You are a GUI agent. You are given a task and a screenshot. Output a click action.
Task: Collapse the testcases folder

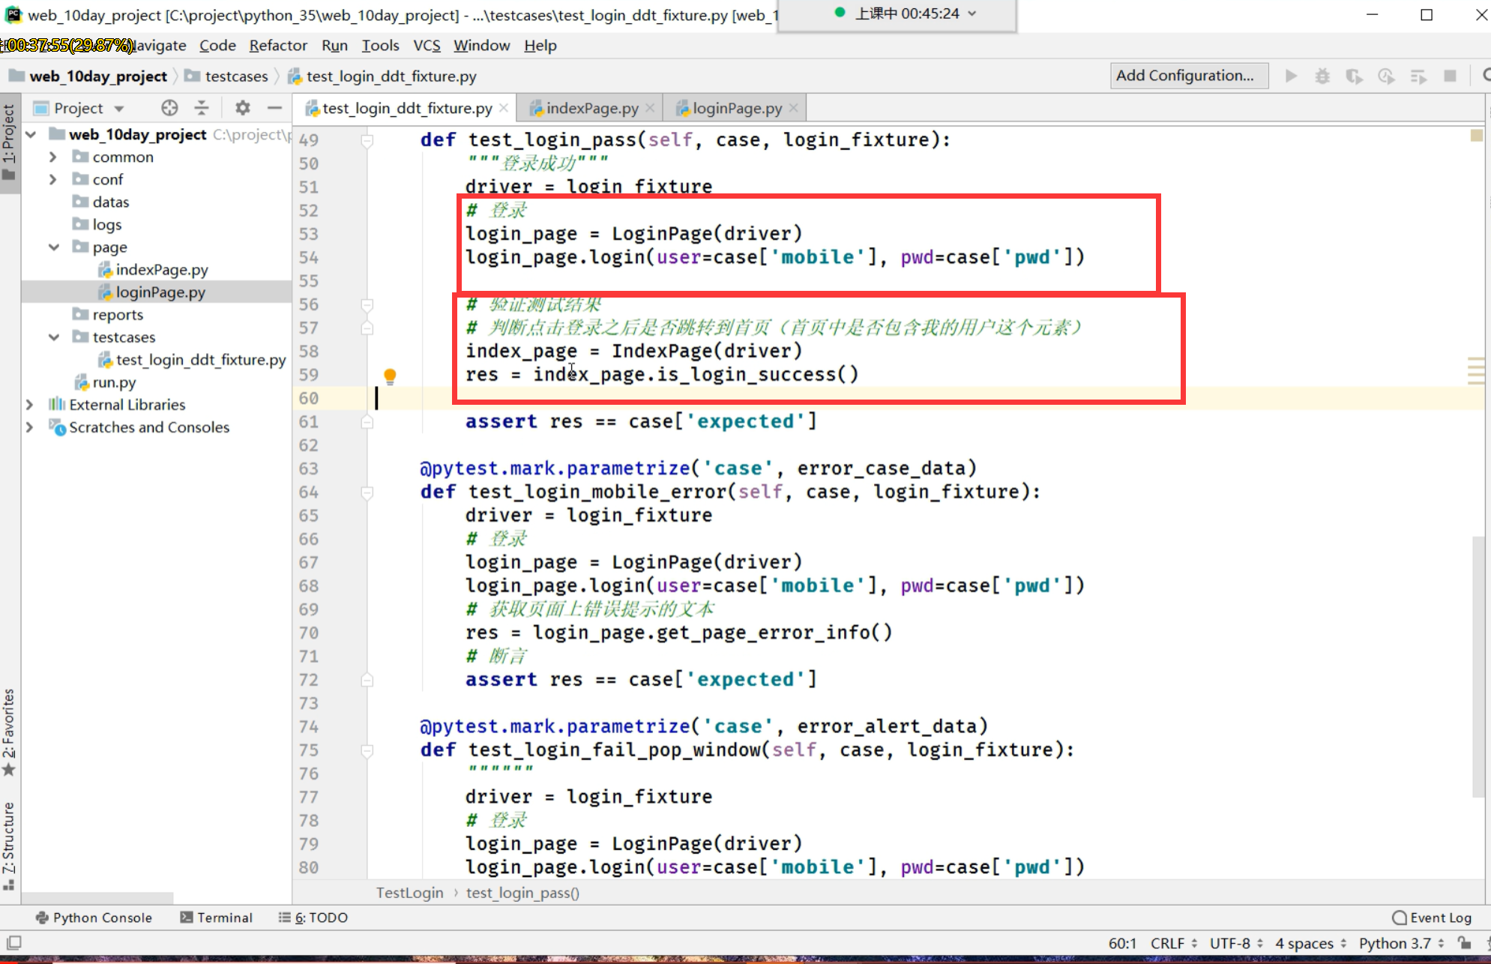[x=53, y=337]
